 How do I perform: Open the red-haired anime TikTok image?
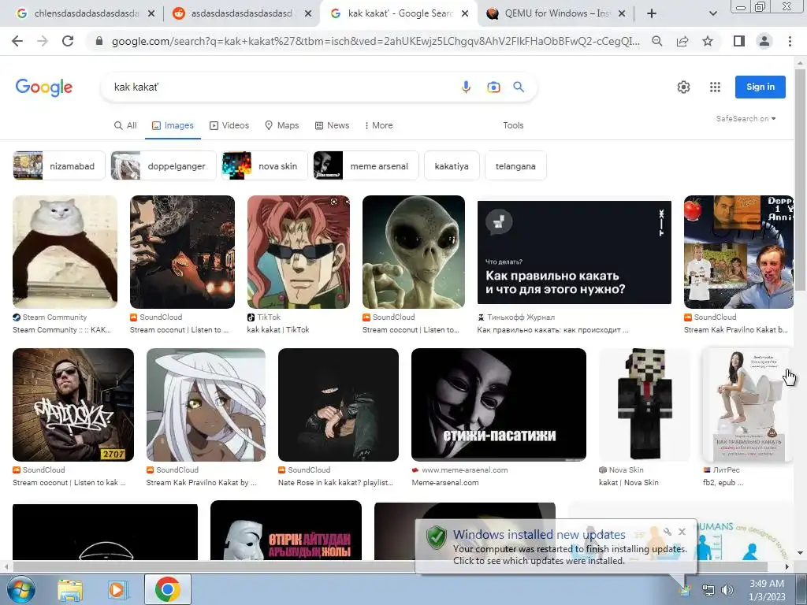[299, 252]
